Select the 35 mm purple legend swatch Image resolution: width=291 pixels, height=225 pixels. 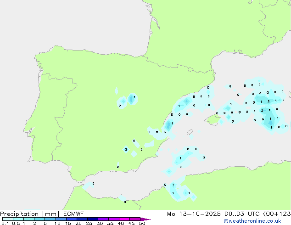tap(113, 219)
